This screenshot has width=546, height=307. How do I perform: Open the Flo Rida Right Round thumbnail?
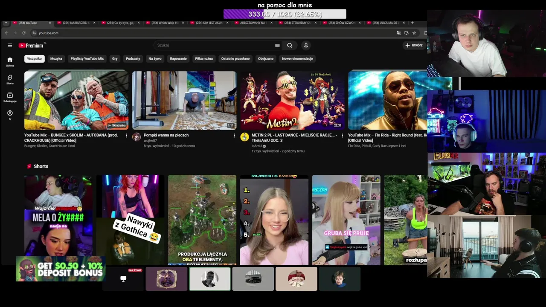coord(387,100)
